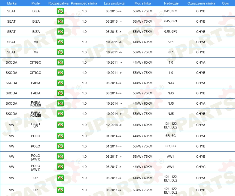Select production date 08.2017 ->
This screenshot has width=235, height=196.
114,167
